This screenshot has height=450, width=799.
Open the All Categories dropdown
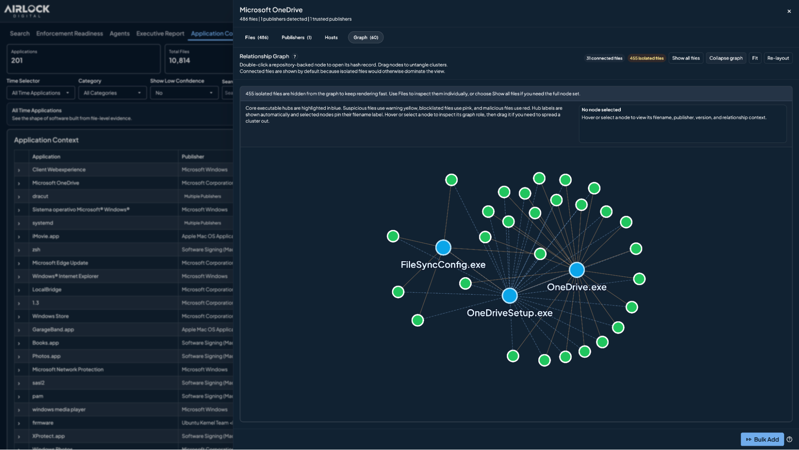pyautogui.click(x=112, y=93)
